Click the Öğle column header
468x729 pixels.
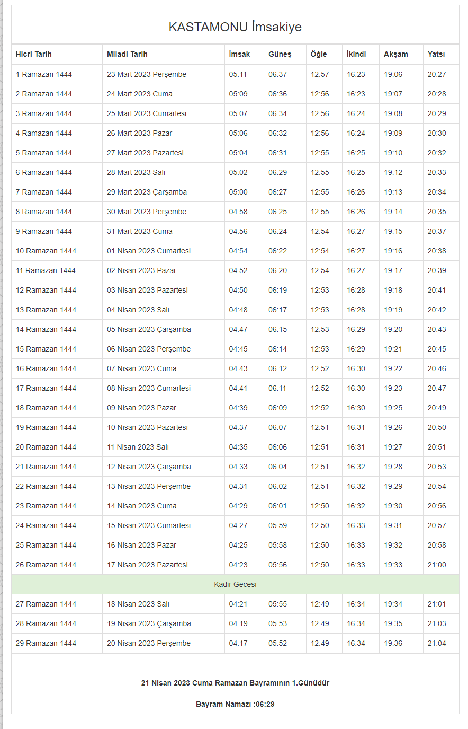click(319, 54)
